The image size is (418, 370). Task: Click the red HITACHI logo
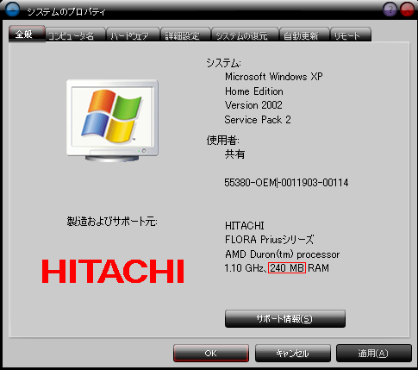[113, 271]
